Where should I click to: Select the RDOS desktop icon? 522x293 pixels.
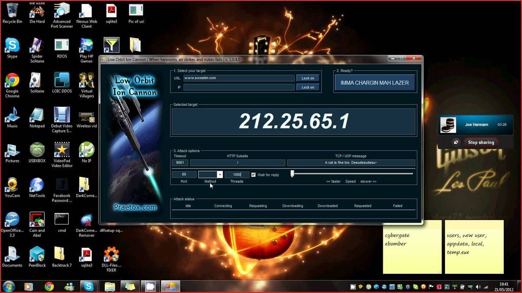[62, 48]
